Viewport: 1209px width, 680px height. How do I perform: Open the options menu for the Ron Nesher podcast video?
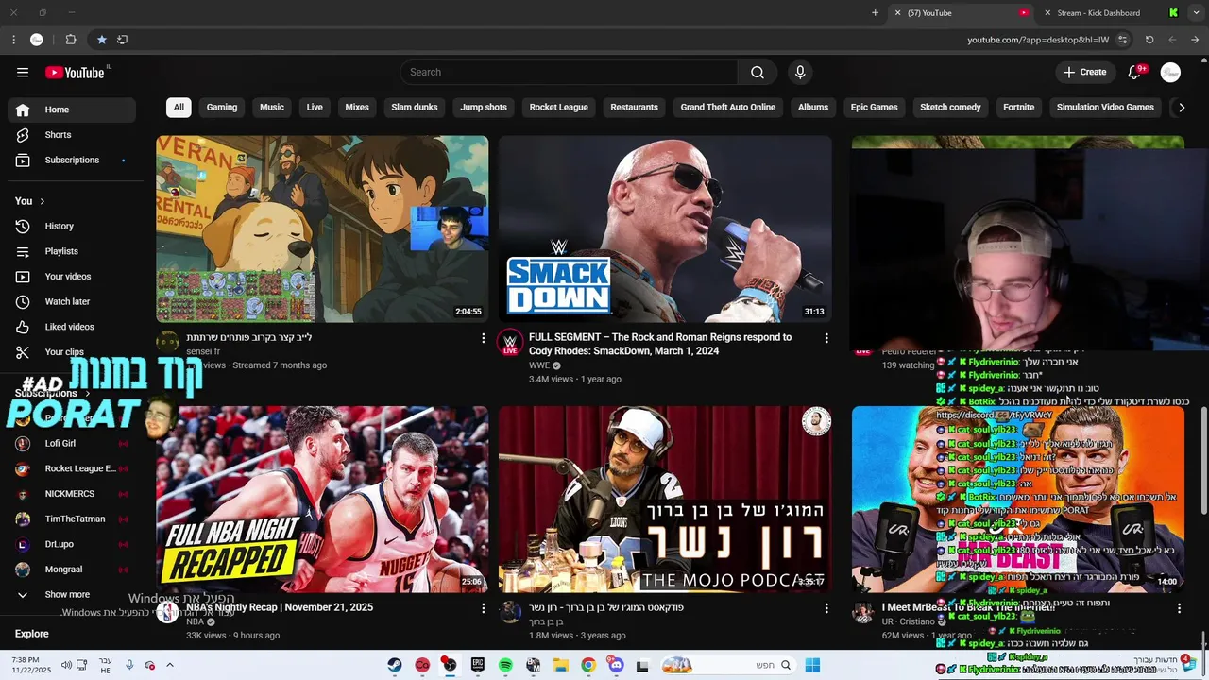coord(826,608)
